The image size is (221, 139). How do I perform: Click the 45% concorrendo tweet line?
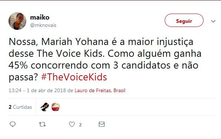click(x=103, y=65)
